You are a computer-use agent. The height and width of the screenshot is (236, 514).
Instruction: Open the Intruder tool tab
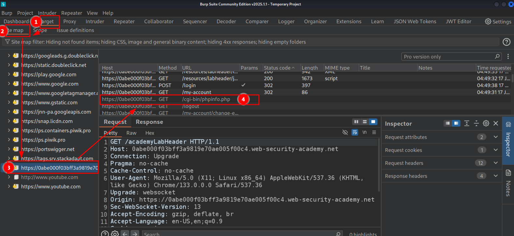95,21
